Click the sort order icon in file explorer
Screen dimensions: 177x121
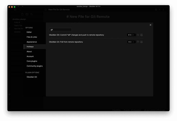pos(32,14)
